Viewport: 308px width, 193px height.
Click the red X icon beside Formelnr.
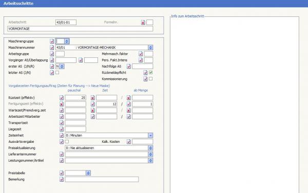coord(143,23)
